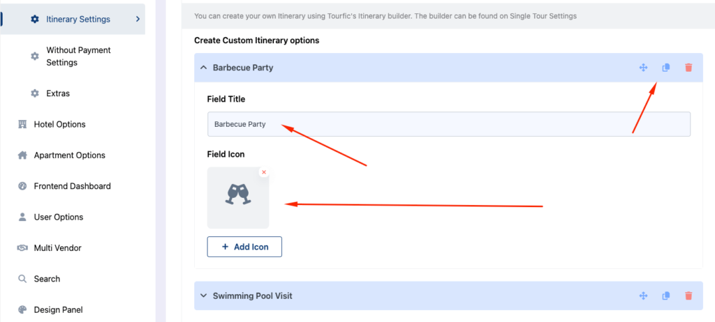Image resolution: width=715 pixels, height=322 pixels.
Task: Delete the Swimming Pool Visit option
Action: tap(688, 296)
